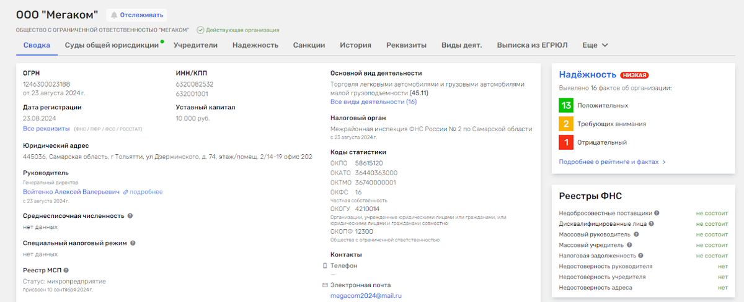Click the ОКОПФ code 12300
Screen dimensions: 744x302
364,231
